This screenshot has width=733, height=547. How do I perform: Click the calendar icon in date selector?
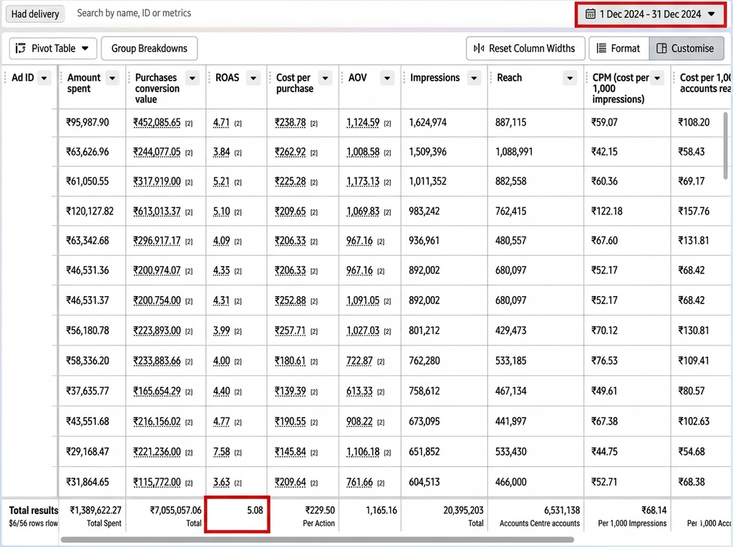click(x=590, y=14)
